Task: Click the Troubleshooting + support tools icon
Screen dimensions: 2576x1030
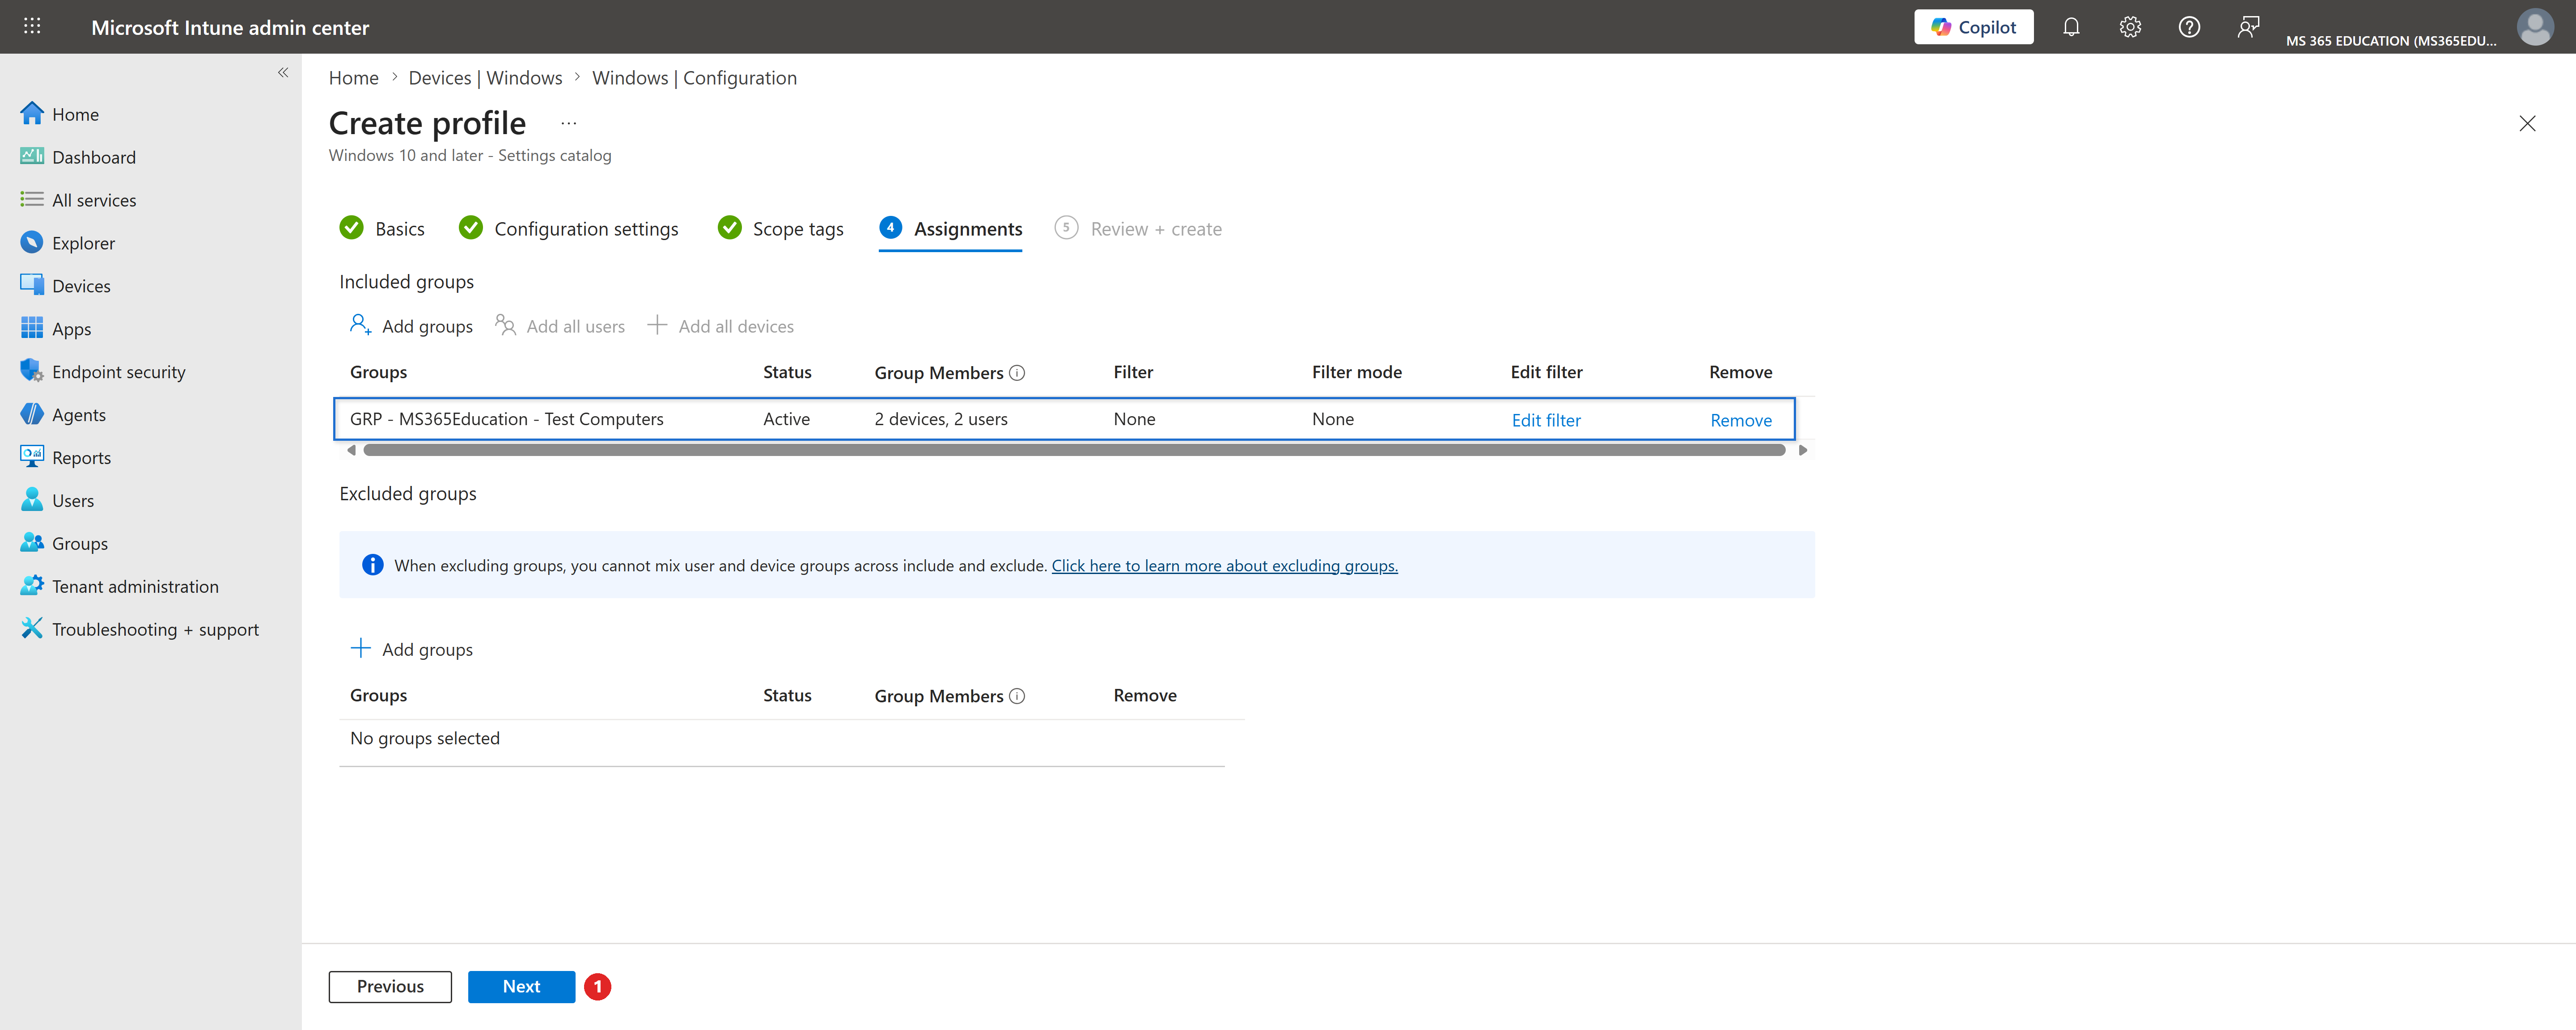Action: tap(32, 629)
